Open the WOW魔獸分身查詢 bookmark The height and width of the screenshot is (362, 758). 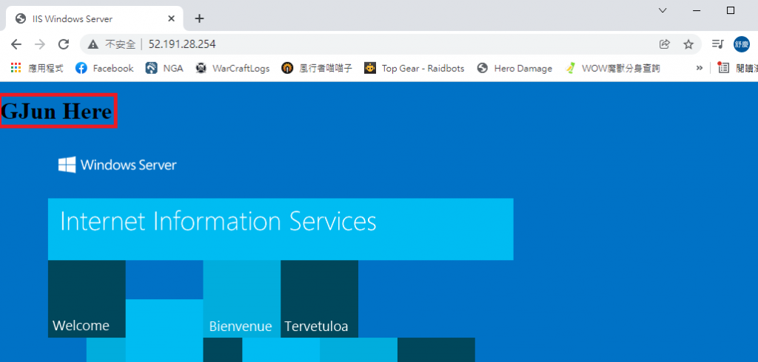pos(613,69)
